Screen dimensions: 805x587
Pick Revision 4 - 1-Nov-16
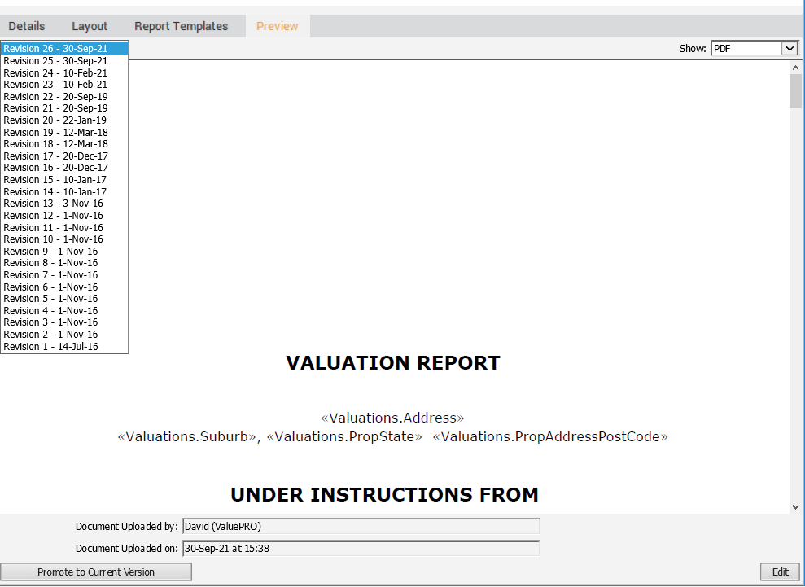[x=64, y=311]
